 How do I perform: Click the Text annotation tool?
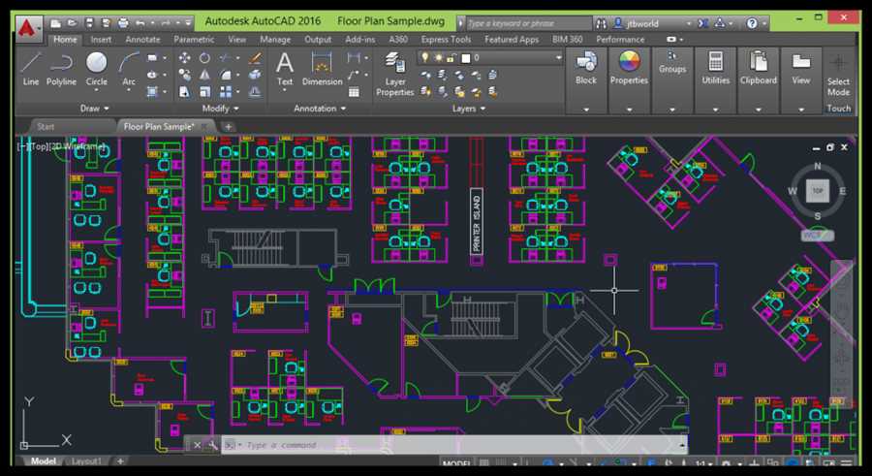click(x=285, y=66)
